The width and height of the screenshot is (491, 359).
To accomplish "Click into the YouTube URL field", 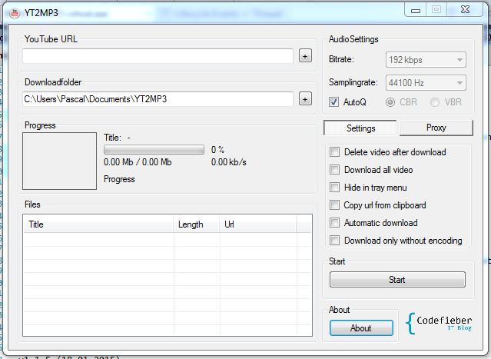I will (158, 56).
